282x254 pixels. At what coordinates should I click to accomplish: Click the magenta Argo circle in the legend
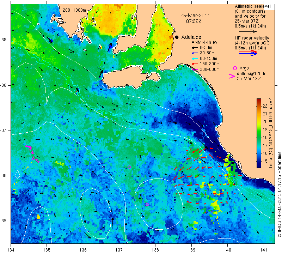click(x=235, y=68)
